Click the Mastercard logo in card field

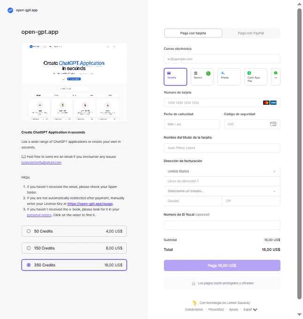[266, 102]
